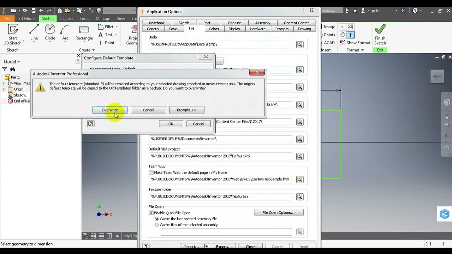Browse for Content Center Files R2017 path

300,122
